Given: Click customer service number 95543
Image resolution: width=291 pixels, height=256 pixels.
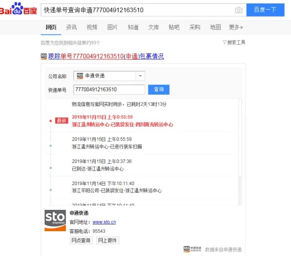Looking at the screenshot, I should (99, 231).
